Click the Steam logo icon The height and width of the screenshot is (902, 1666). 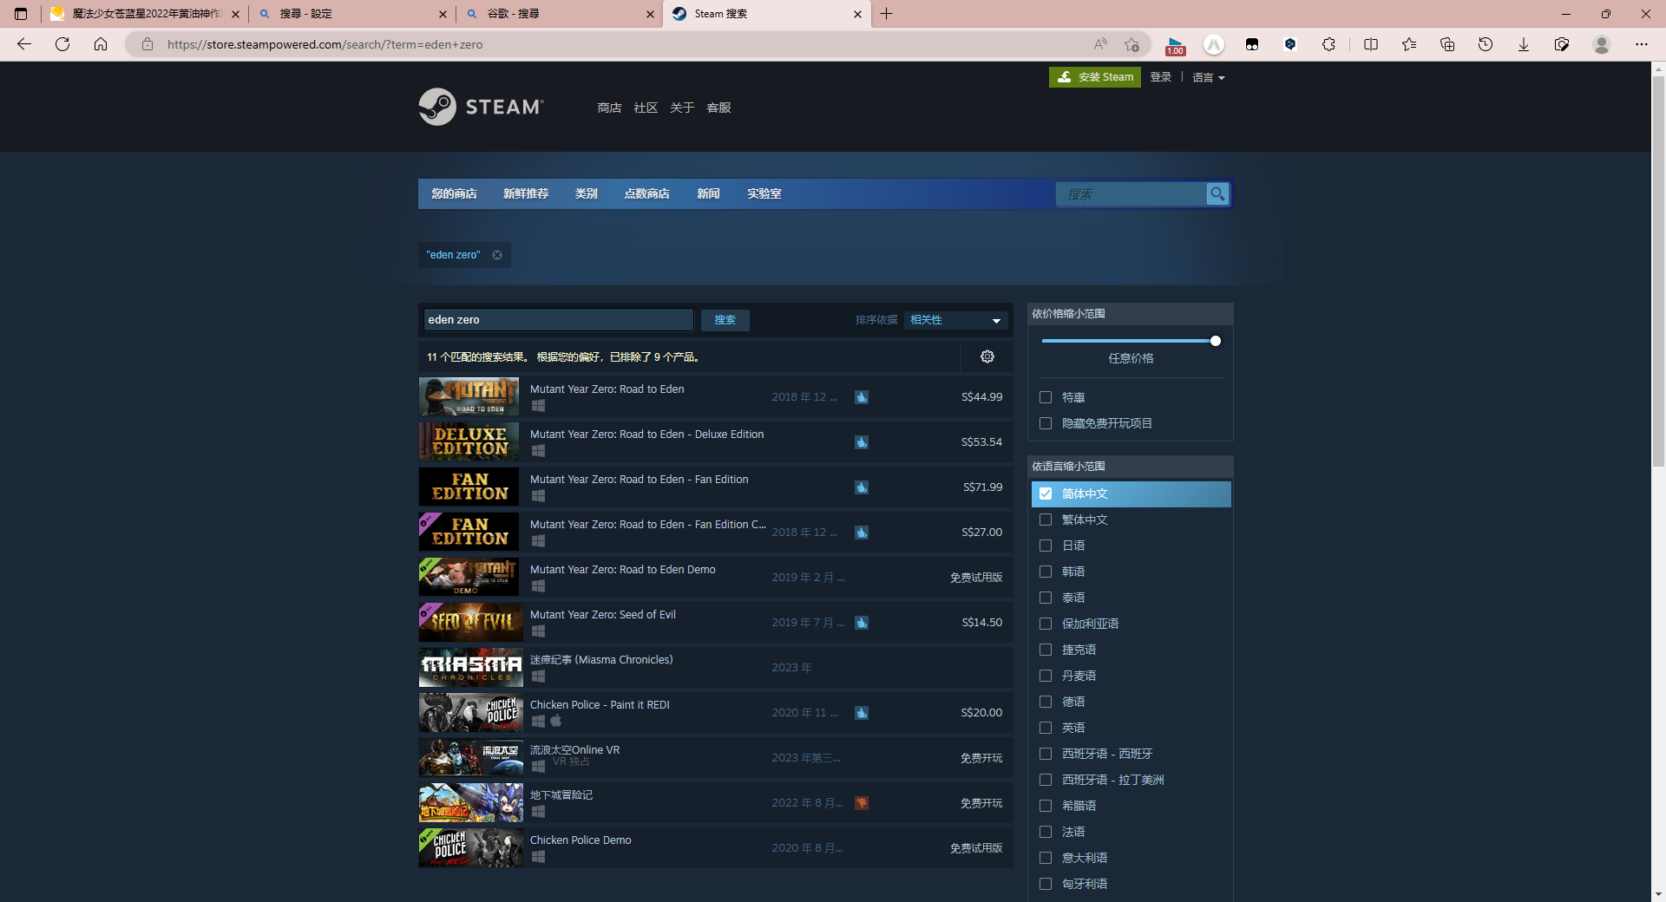coord(437,107)
